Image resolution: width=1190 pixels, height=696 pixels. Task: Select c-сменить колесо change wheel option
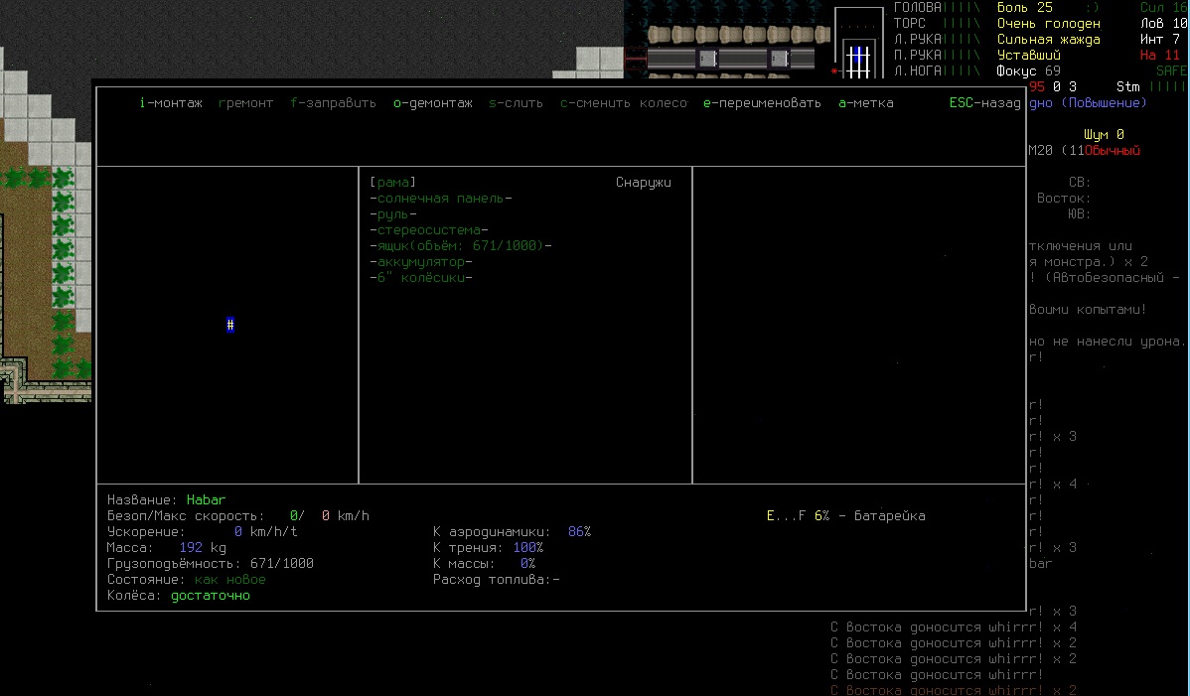[624, 103]
